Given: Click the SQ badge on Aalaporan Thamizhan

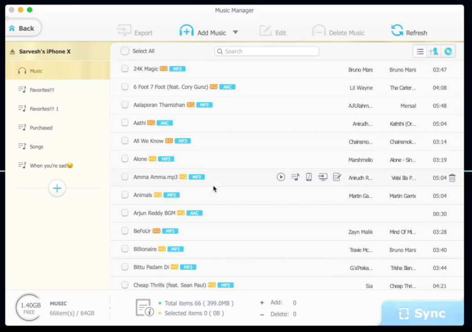Looking at the screenshot, I should click(x=191, y=105).
